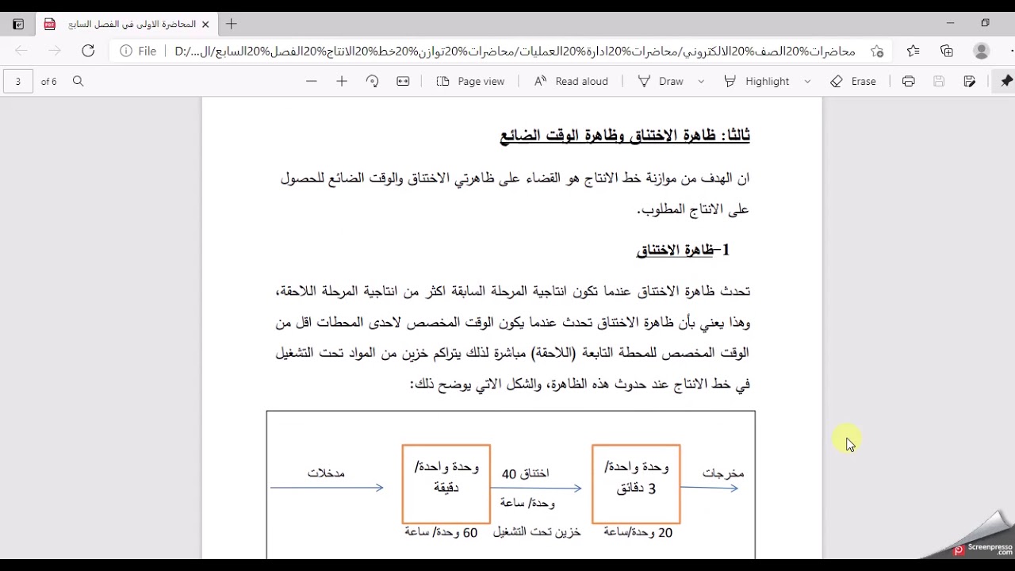Expand Highlight color options dropdown

pyautogui.click(x=807, y=81)
